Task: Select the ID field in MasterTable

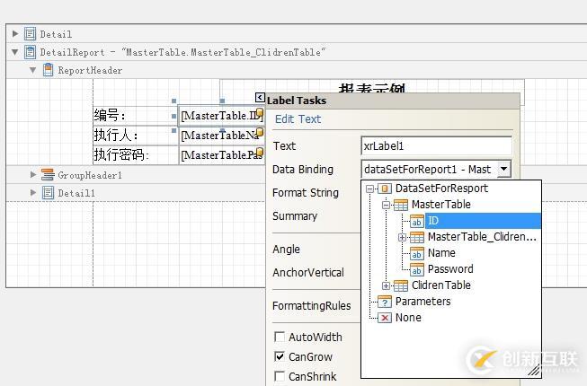Action: click(434, 221)
